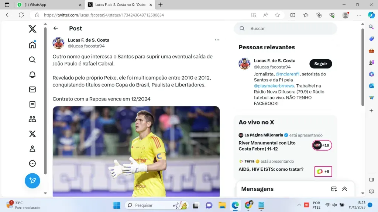The width and height of the screenshot is (378, 212).
Task: Click the Buscar search field
Action: [x=285, y=28]
